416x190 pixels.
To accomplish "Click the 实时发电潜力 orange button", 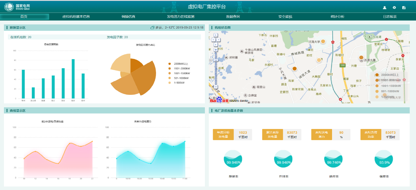I will pyautogui.click(x=321, y=135).
